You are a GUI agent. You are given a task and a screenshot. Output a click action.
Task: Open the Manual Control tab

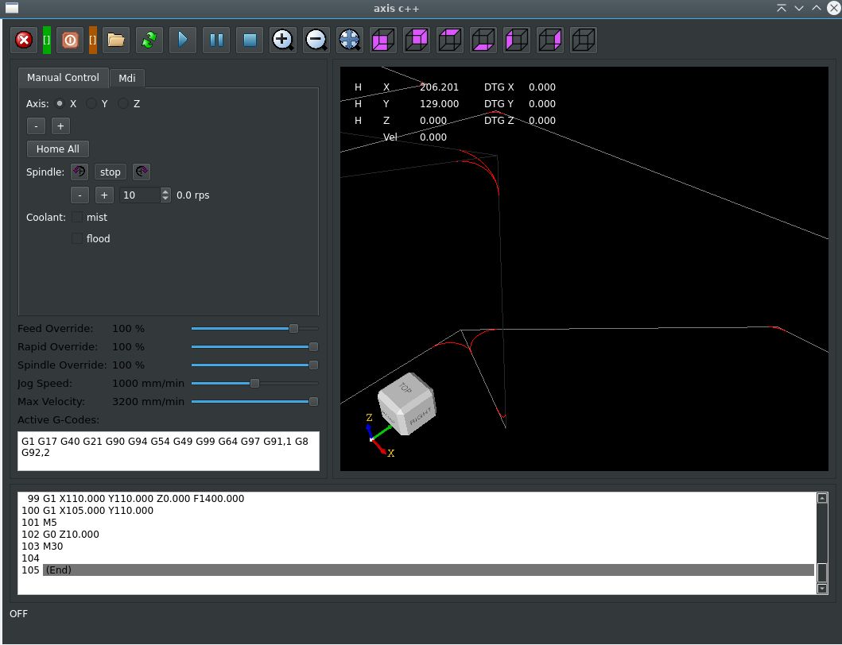[64, 77]
